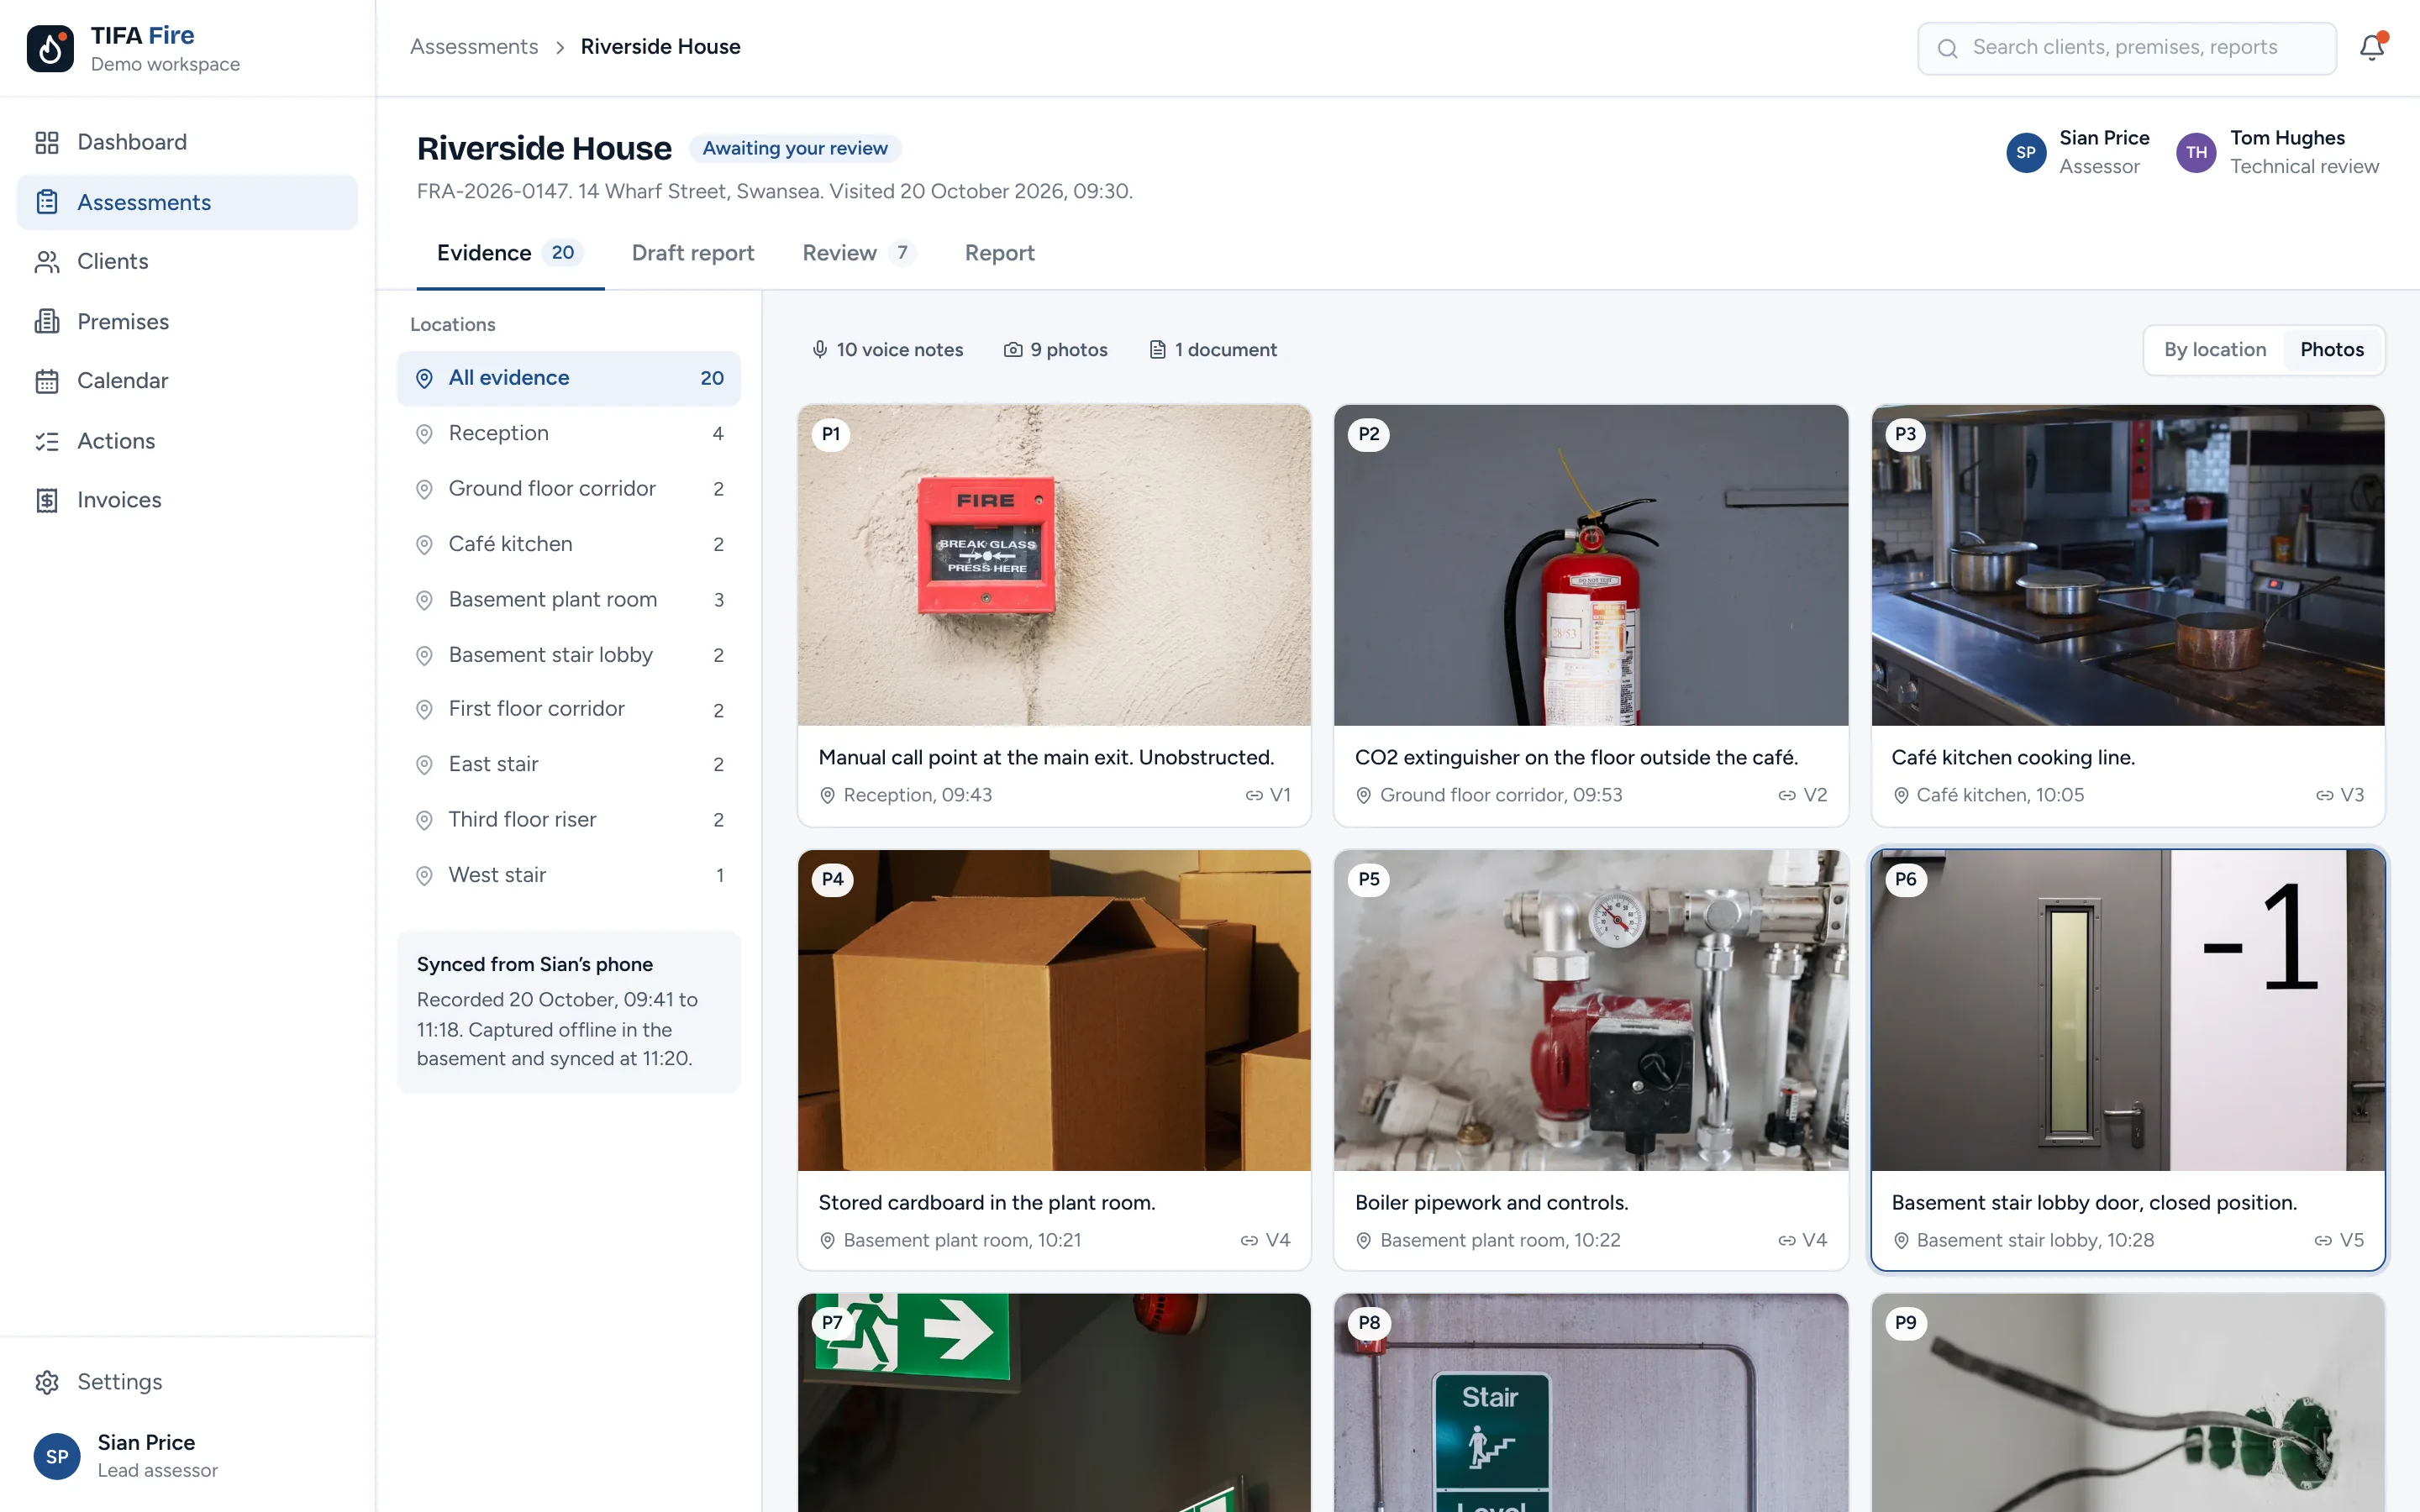Open the Review tab
Viewport: 2420px width, 1512px height.
tap(859, 253)
